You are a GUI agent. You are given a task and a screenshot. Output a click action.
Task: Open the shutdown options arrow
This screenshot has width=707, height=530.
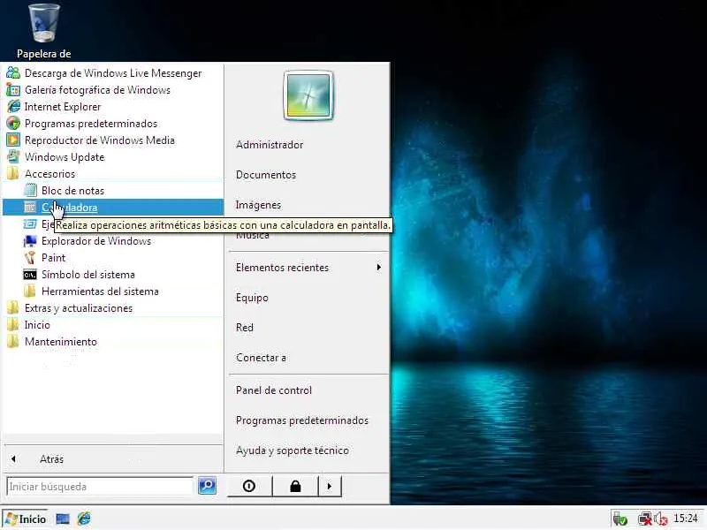[330, 486]
